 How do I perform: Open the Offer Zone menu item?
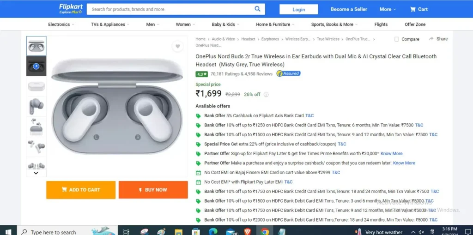(x=415, y=24)
